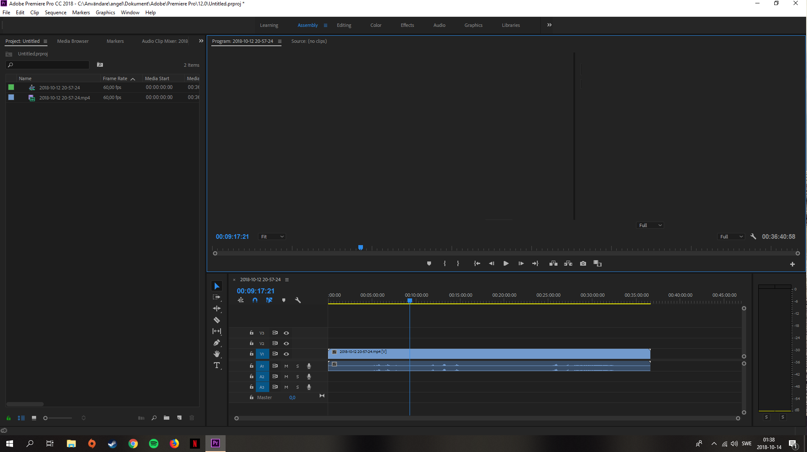Open Spotify from the taskbar
This screenshot has width=807, height=452.
(x=154, y=444)
